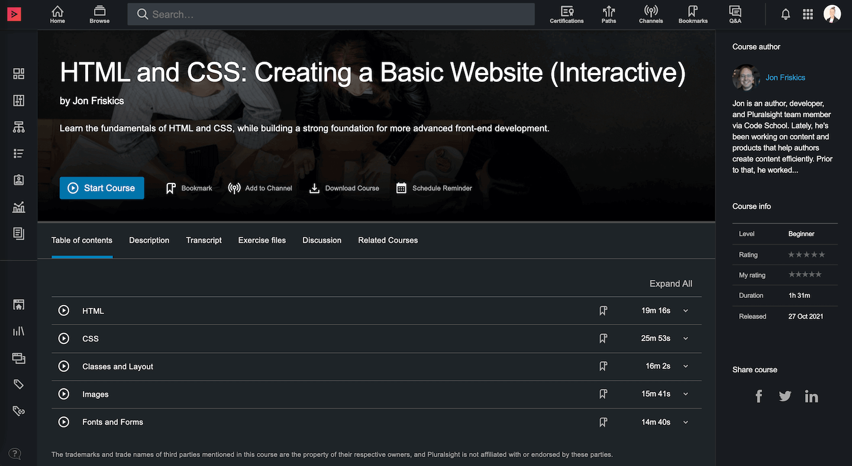Open the Q&A icon
This screenshot has width=852, height=466.
pyautogui.click(x=734, y=14)
